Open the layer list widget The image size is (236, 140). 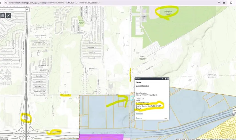(3, 15)
